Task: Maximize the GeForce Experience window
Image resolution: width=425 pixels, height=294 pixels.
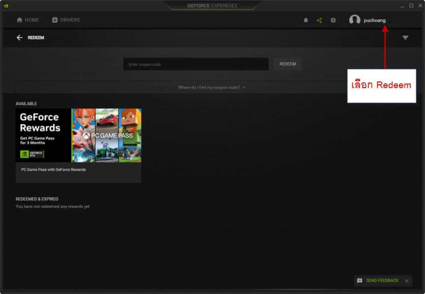Action: (x=411, y=6)
